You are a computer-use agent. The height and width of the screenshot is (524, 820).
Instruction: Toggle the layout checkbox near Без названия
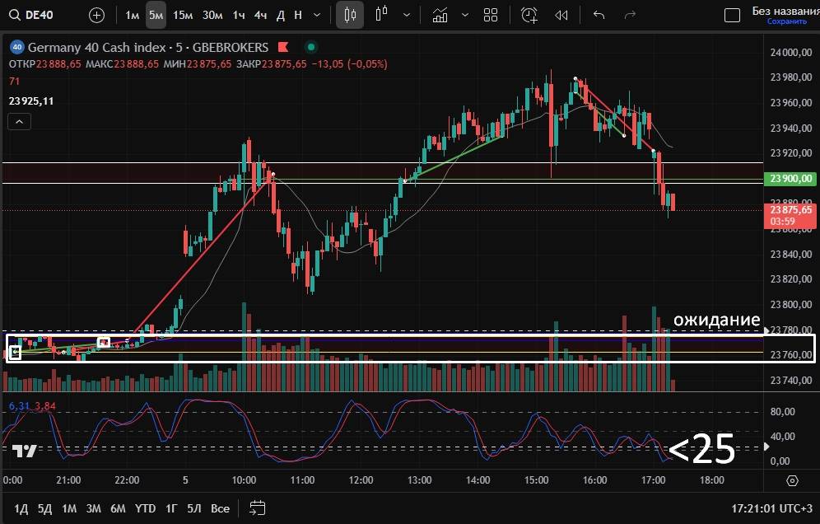pos(731,15)
